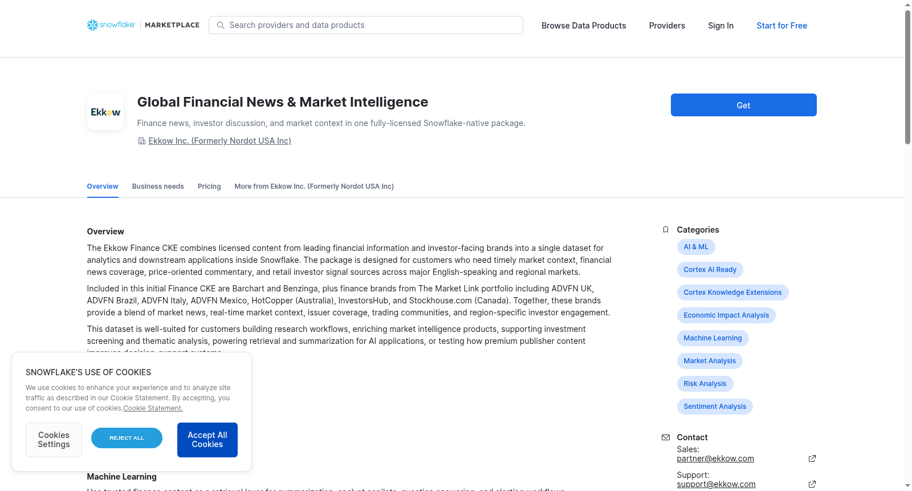The width and height of the screenshot is (912, 491).
Task: Click the Contact envelope icon
Action: 666,437
